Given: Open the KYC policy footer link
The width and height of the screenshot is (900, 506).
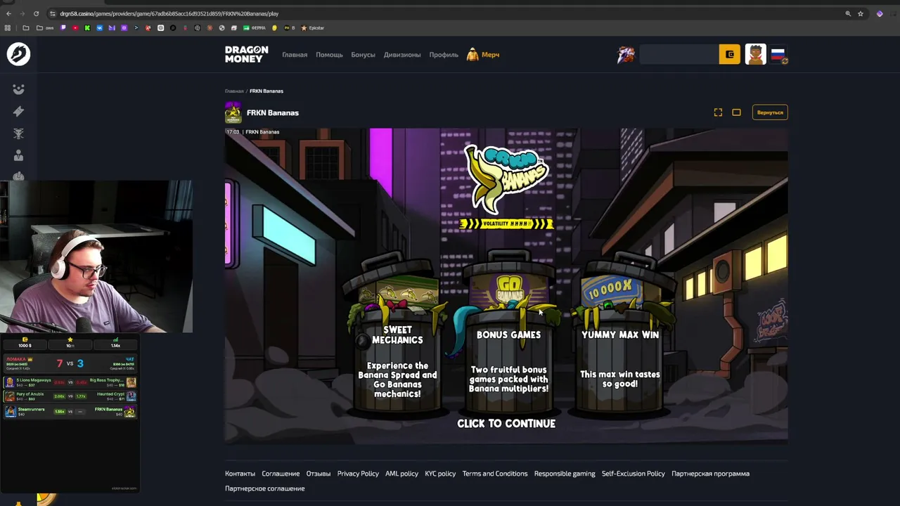Looking at the screenshot, I should click(440, 474).
